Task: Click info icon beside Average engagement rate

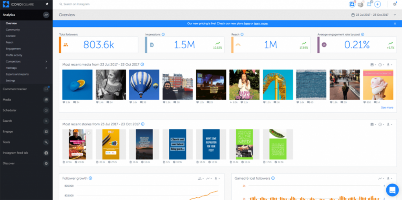Action: coord(363,35)
